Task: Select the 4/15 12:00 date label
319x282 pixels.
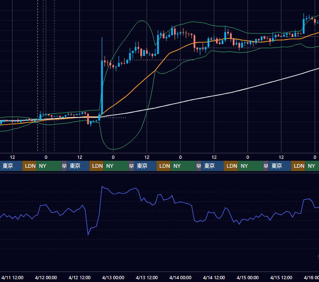Action: point(281,277)
